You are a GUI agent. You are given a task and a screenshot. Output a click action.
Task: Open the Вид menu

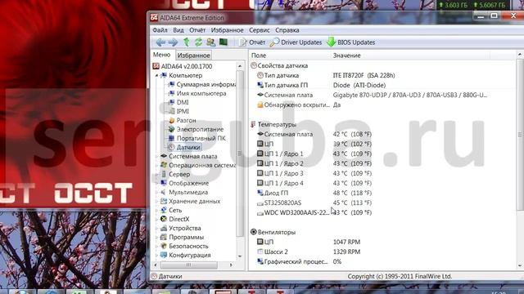tap(178, 30)
